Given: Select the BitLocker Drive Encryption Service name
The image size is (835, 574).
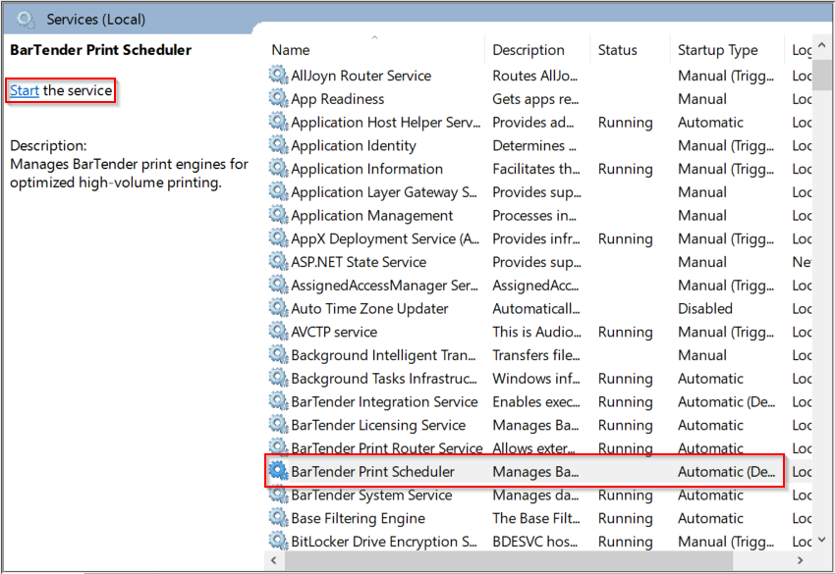Looking at the screenshot, I should [384, 542].
